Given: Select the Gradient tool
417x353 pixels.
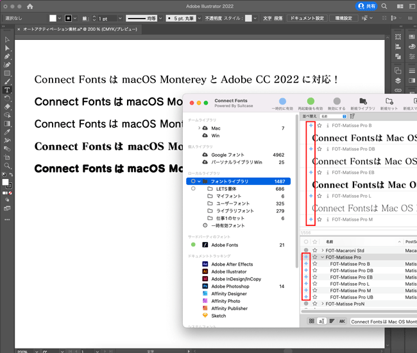Looking at the screenshot, I should tap(7, 124).
